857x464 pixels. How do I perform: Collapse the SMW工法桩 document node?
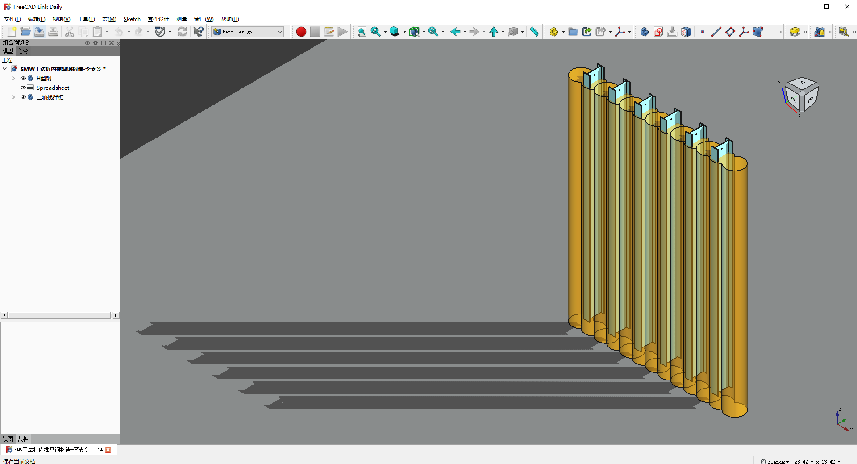[x=5, y=69]
